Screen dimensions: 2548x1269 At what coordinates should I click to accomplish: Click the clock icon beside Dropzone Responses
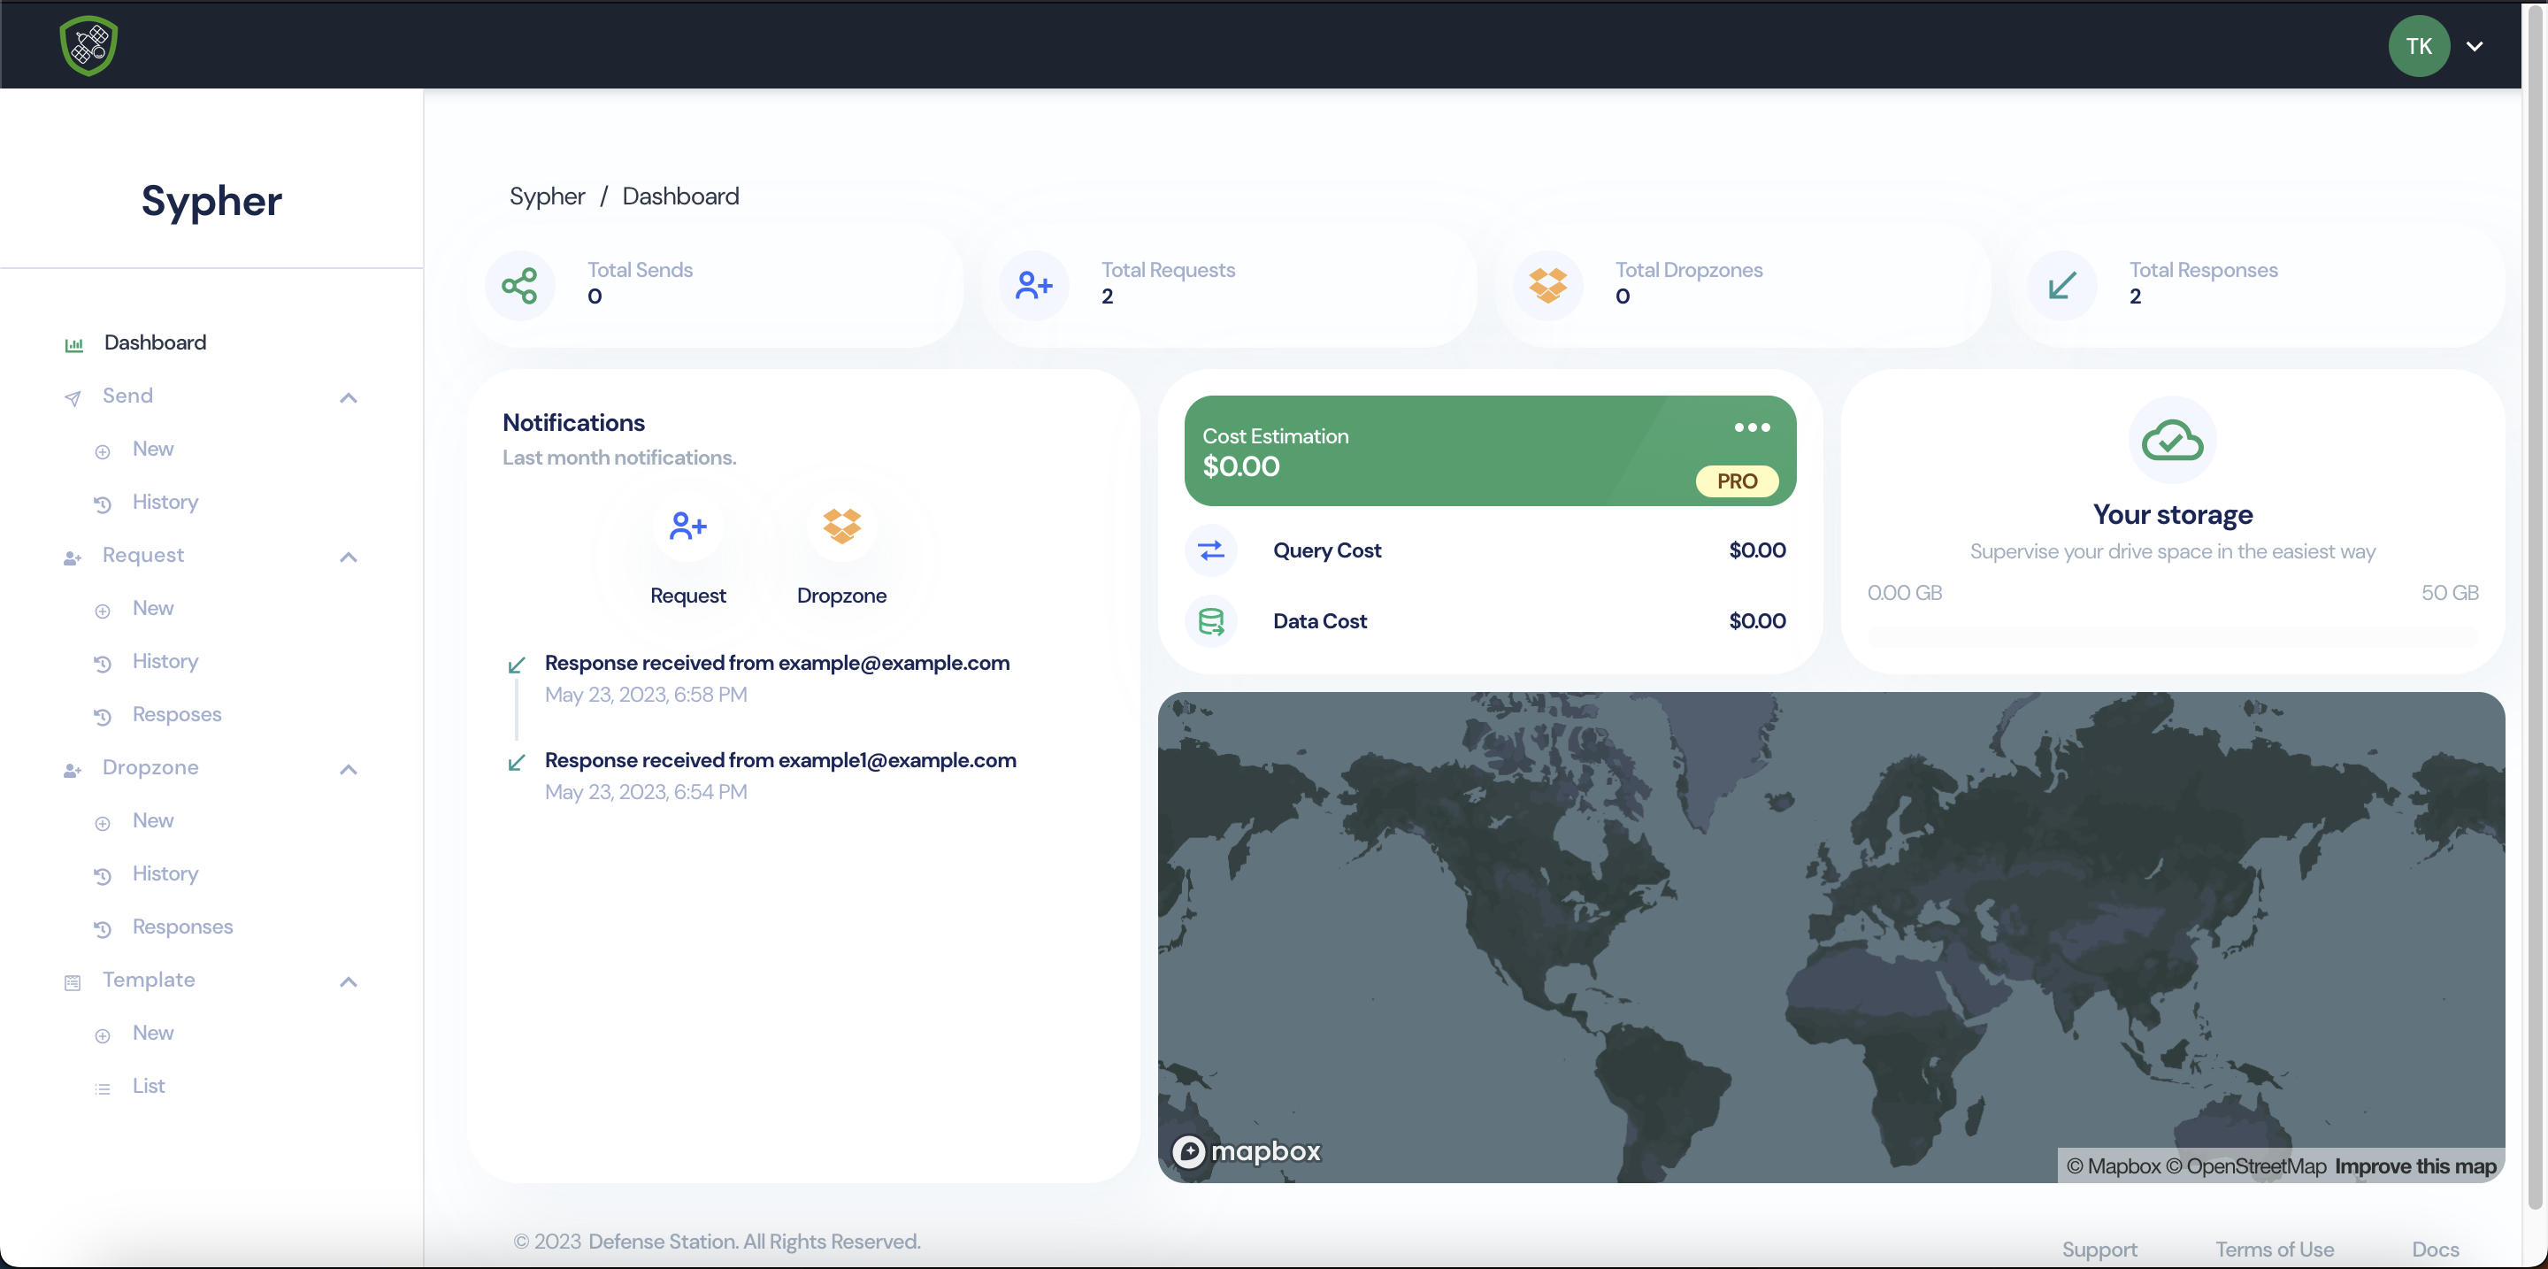103,930
